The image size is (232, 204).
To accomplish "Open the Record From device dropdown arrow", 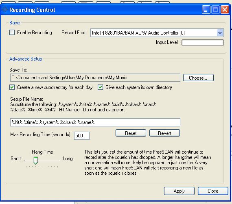I will click(x=220, y=33).
